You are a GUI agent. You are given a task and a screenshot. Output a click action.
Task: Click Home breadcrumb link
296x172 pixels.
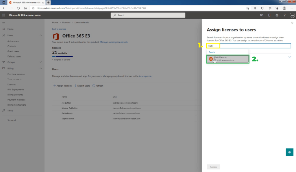click(55, 23)
